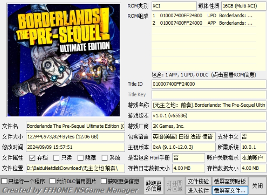
Task: Click the 所需系统 field showing 10.0.1
Action: pyautogui.click(x=253, y=147)
